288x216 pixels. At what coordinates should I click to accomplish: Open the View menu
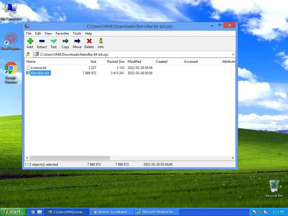coord(48,33)
